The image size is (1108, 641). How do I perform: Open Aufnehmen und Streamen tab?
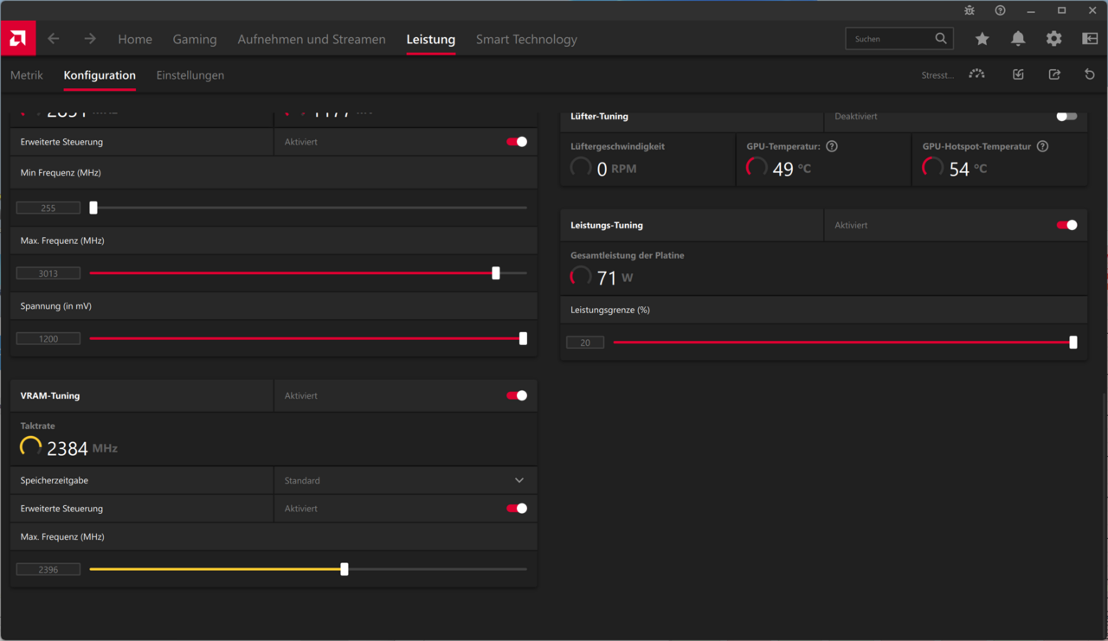coord(312,39)
